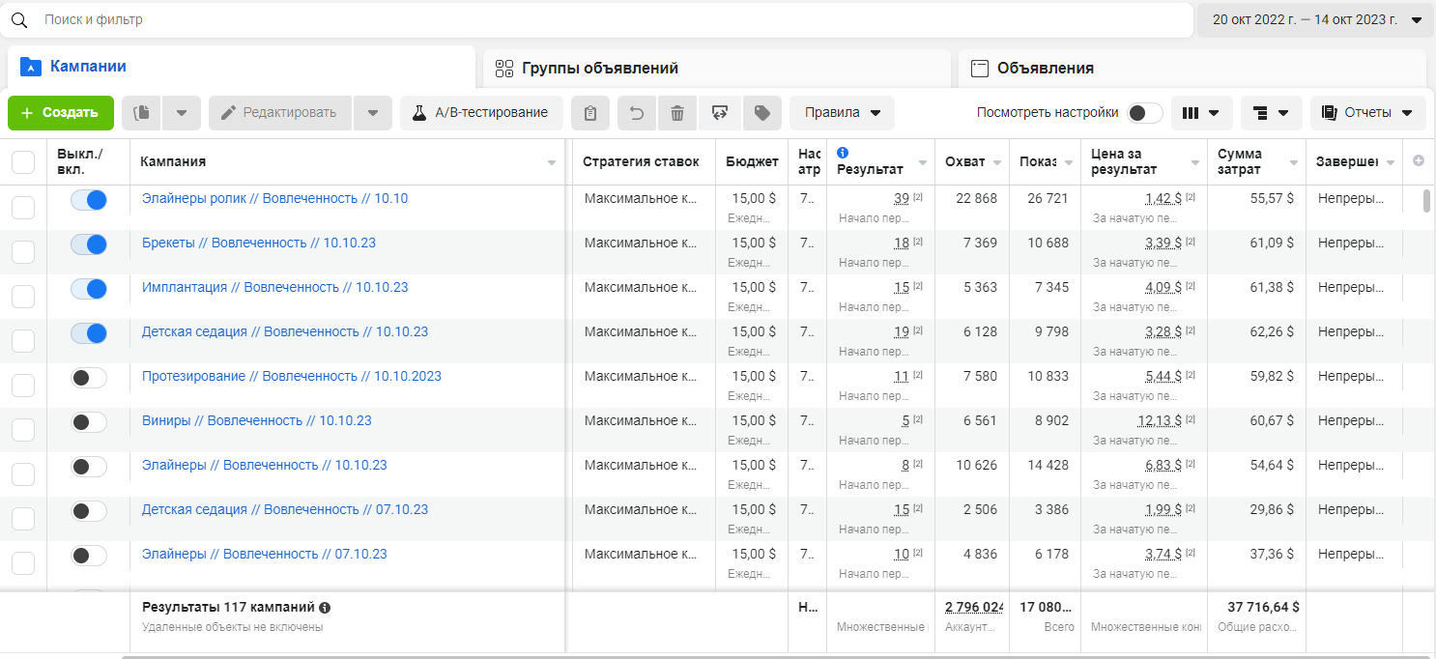Click the search magnifier icon
This screenshot has height=659, width=1436.
[19, 19]
